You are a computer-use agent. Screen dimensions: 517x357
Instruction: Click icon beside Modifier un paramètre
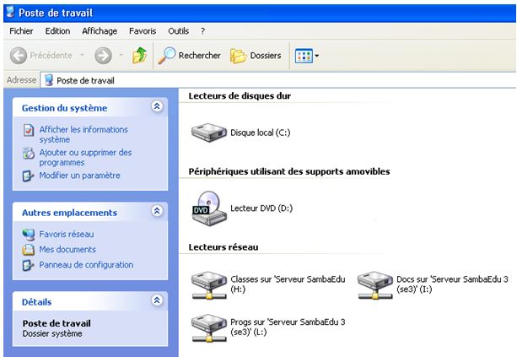pyautogui.click(x=28, y=176)
